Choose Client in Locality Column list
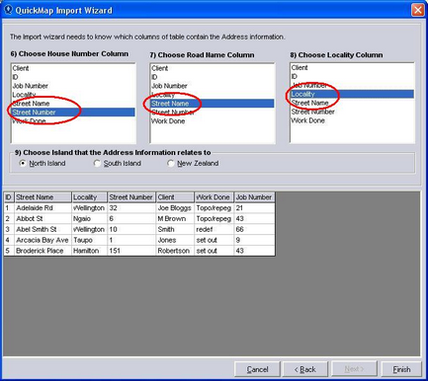The width and height of the screenshot is (428, 381). click(x=352, y=68)
